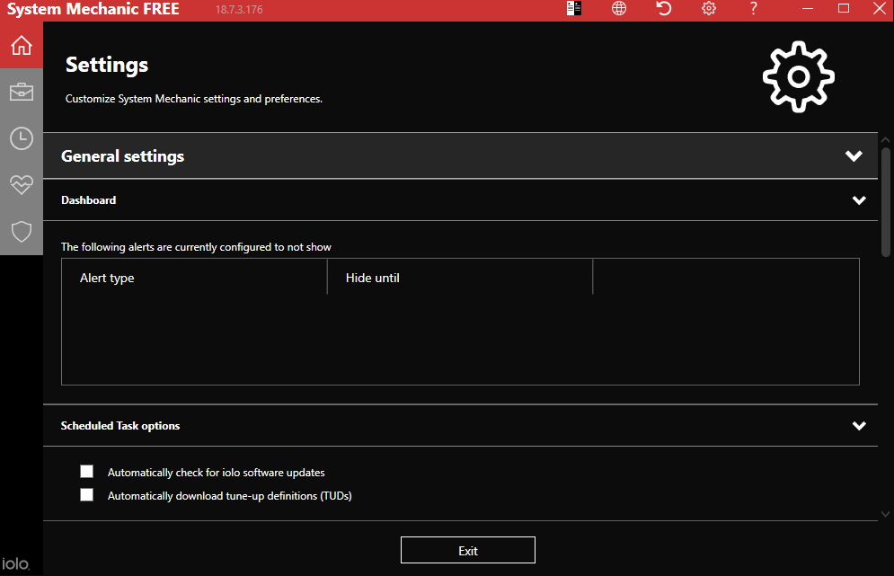This screenshot has height=576, width=894.
Task: Open the shield security icon in sidebar
Action: [22, 232]
